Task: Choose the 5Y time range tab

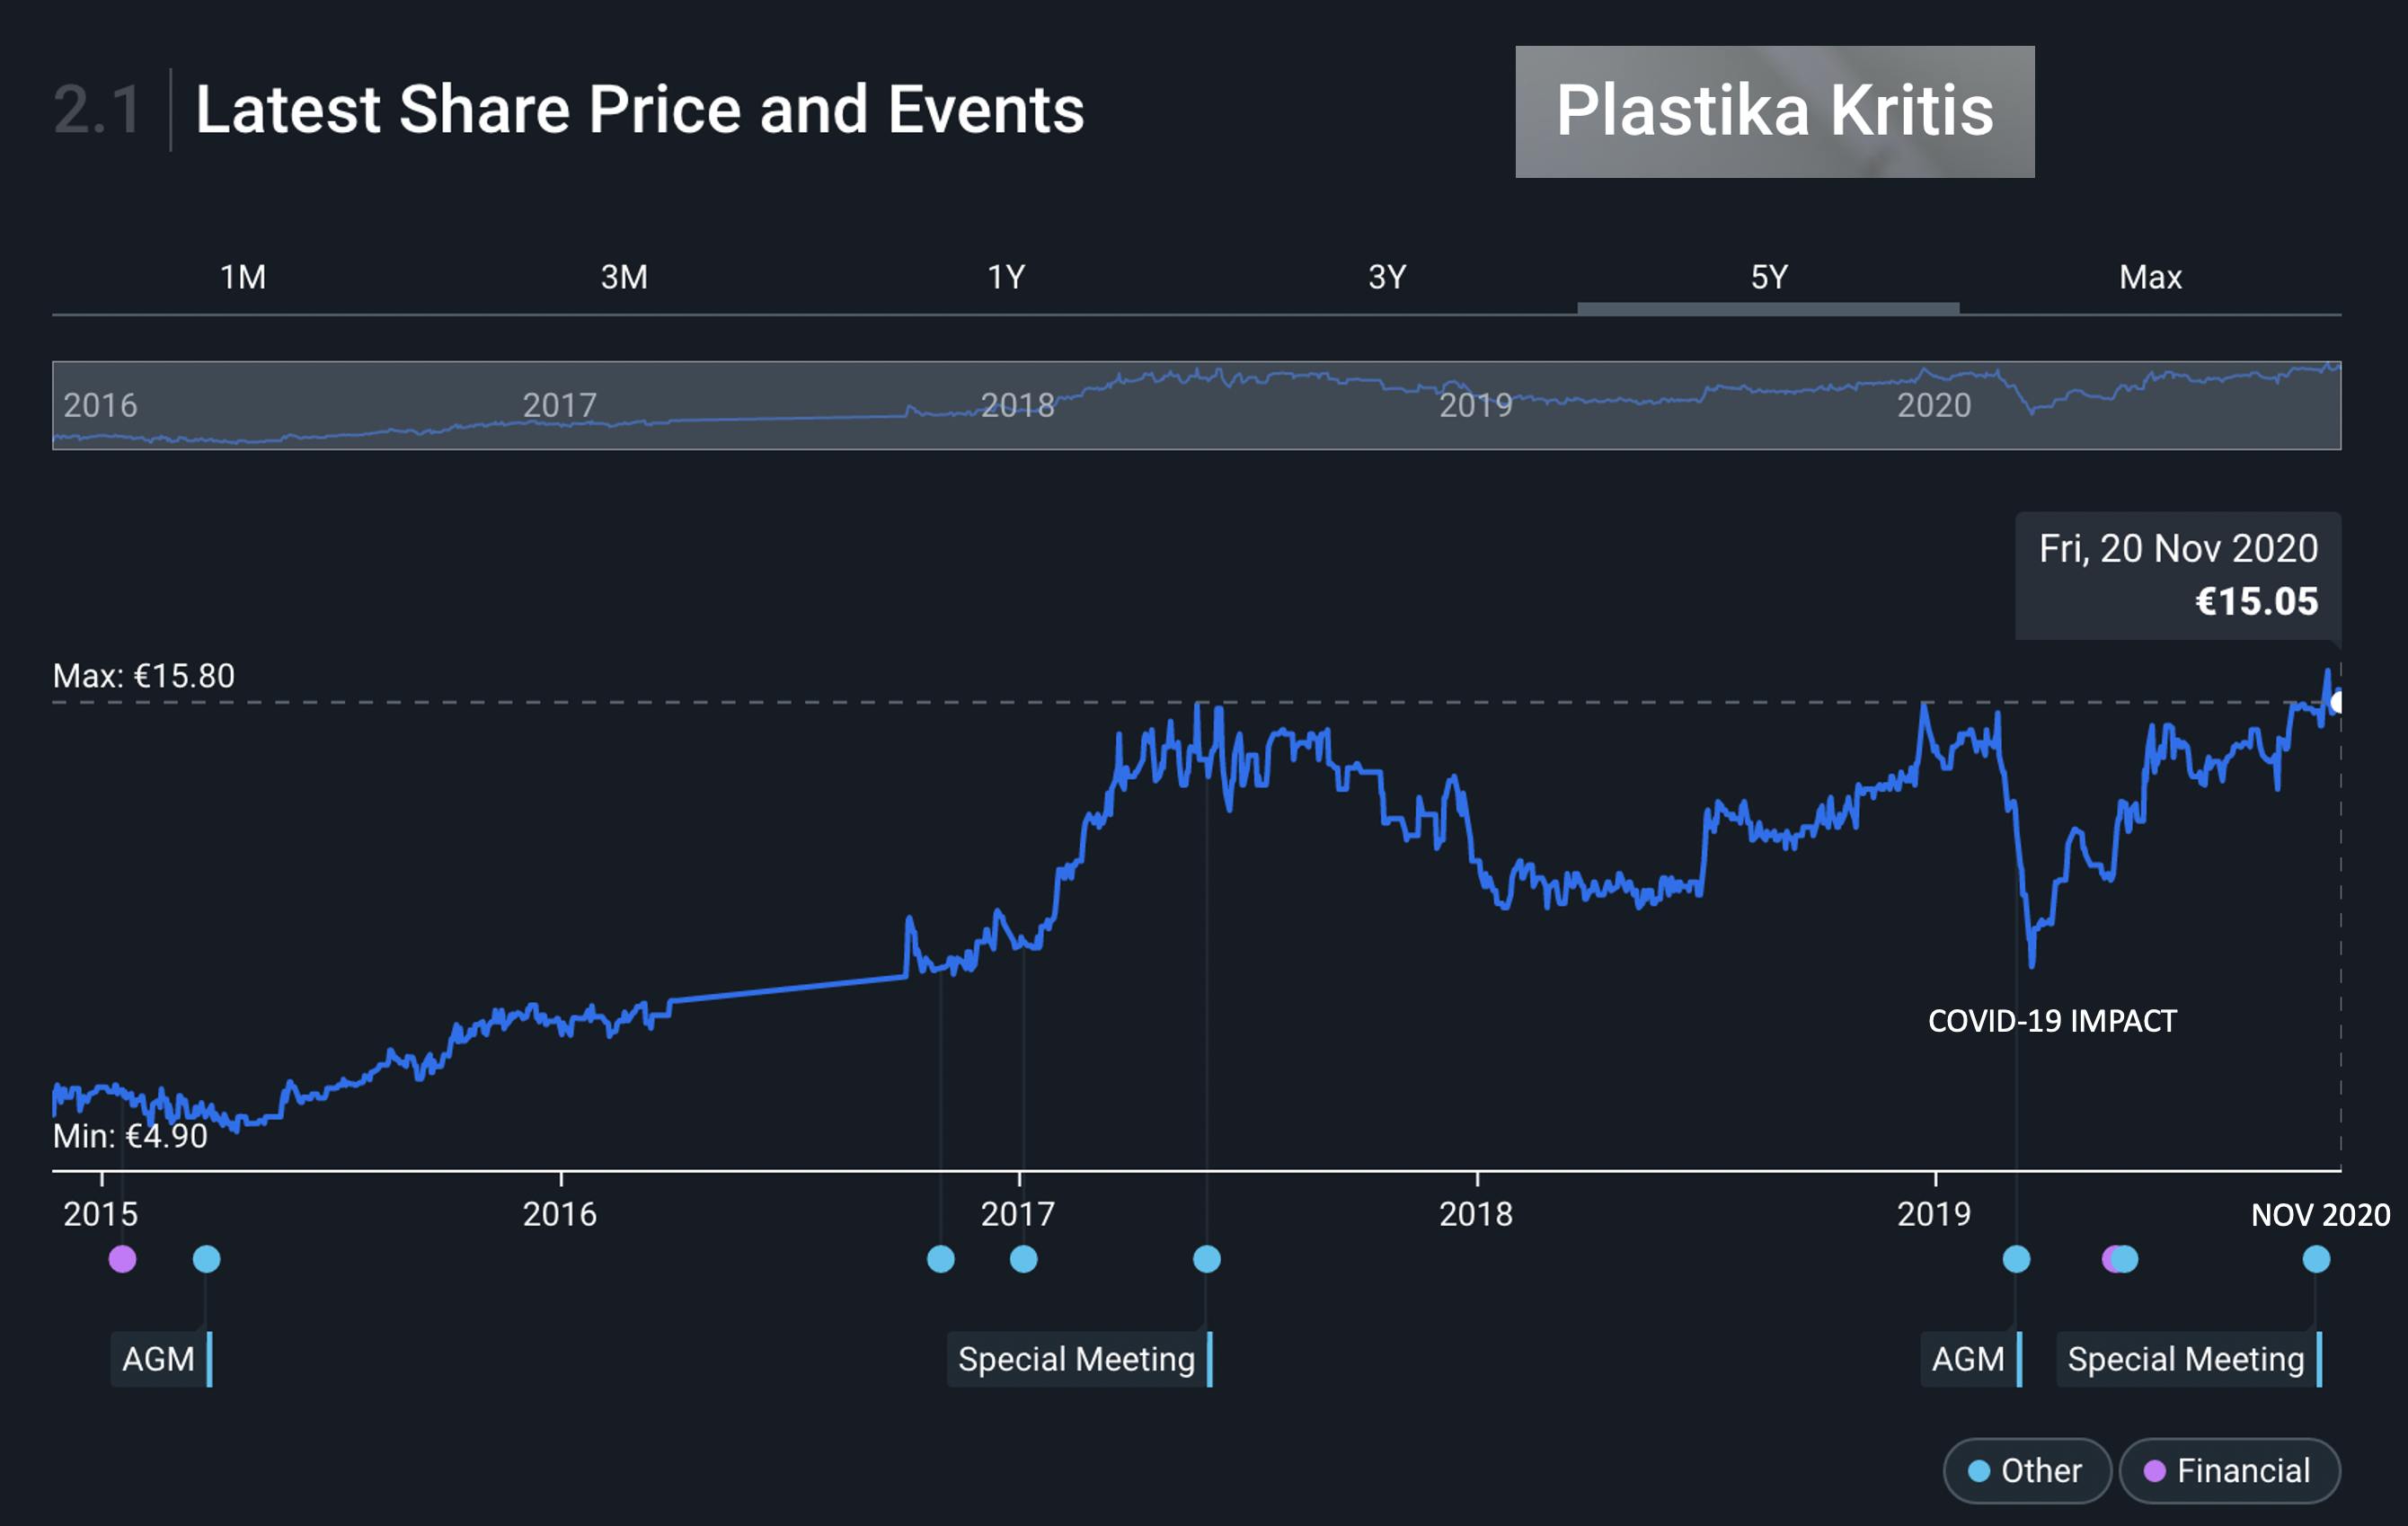Action: point(1768,277)
